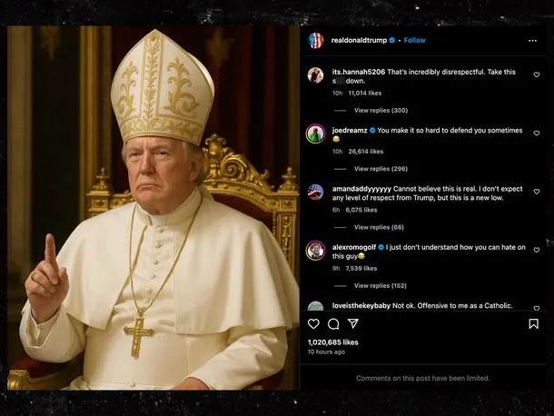Click the post image
Screen dimensions: 554x416
[x=153, y=207]
